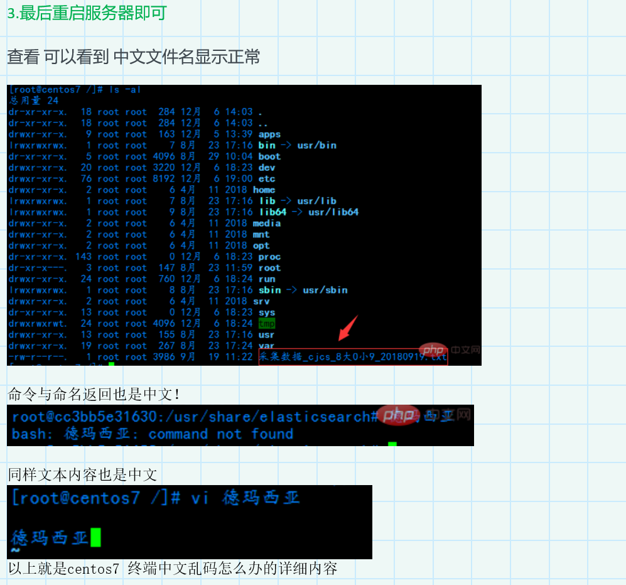Click the green cursor in the bash error screenshot

pos(392,445)
